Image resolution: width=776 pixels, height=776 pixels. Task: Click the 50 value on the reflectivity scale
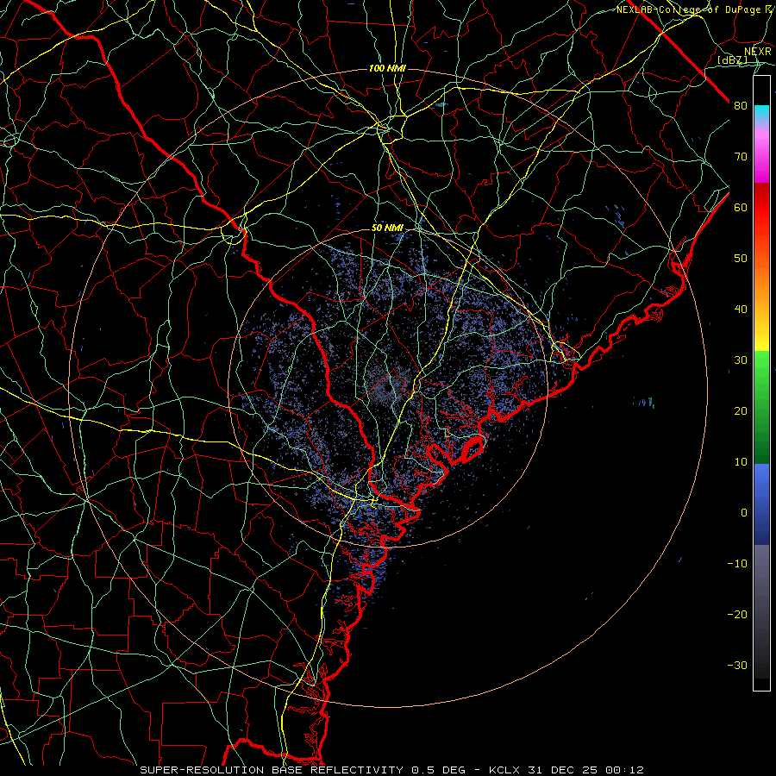click(741, 259)
